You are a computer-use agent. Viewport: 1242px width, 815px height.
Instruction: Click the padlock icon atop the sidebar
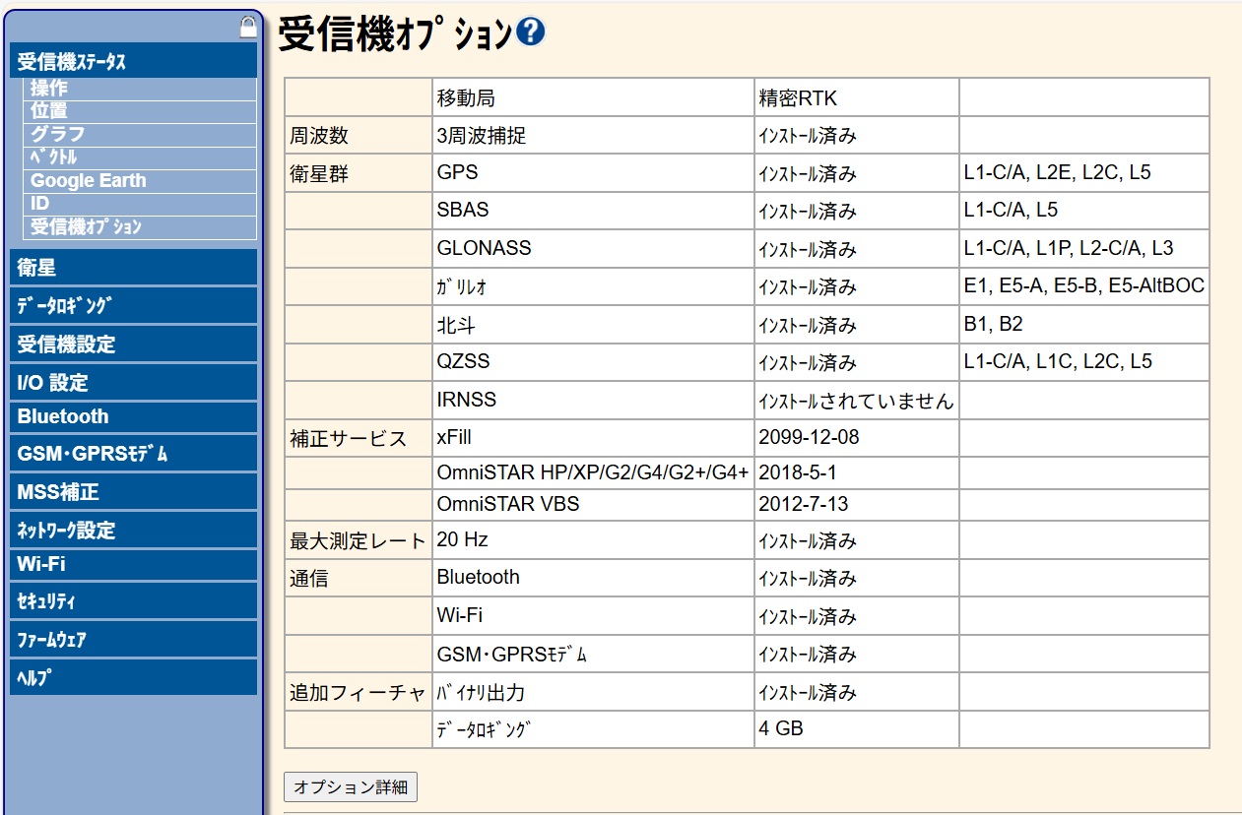pyautogui.click(x=248, y=28)
